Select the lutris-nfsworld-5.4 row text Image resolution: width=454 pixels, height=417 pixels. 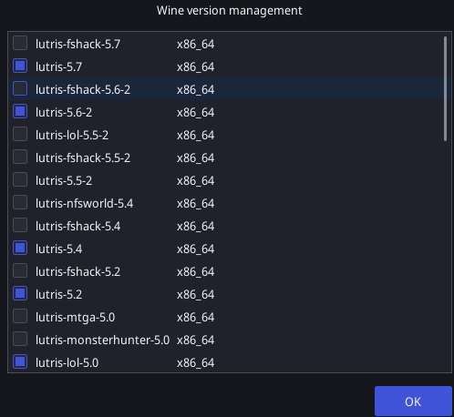click(84, 203)
